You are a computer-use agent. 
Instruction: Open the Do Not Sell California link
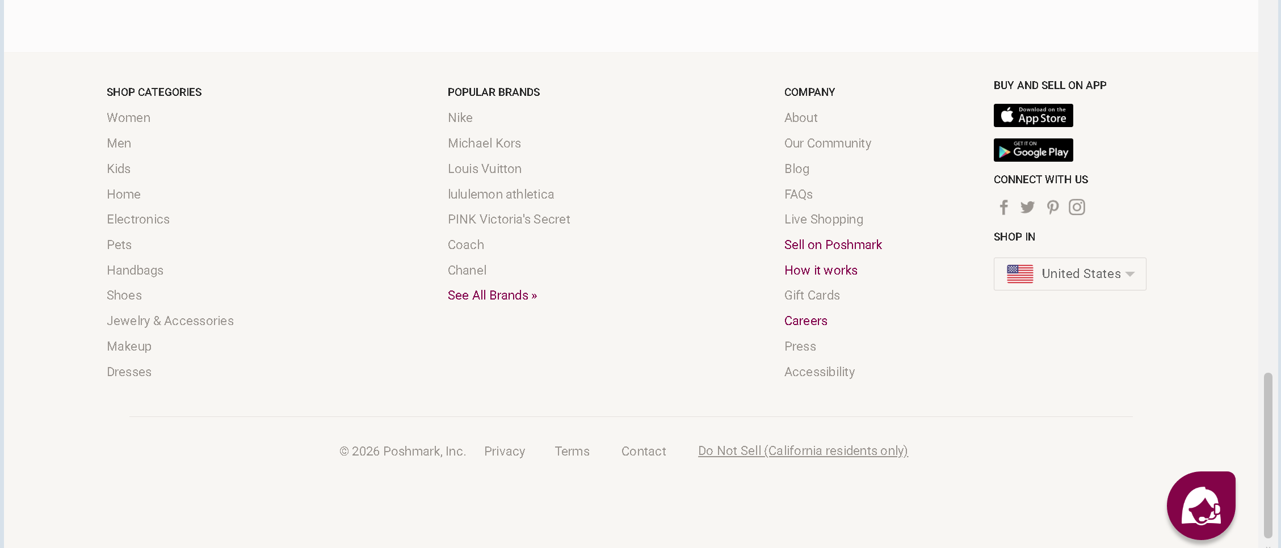(803, 451)
